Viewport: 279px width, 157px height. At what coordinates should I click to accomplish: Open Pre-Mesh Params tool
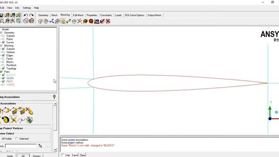pyautogui.click(x=85, y=21)
